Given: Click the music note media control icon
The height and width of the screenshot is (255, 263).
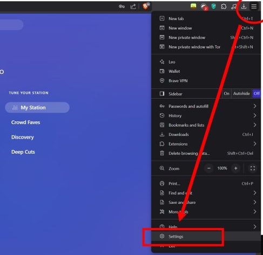Looking at the screenshot, I should (233, 6).
